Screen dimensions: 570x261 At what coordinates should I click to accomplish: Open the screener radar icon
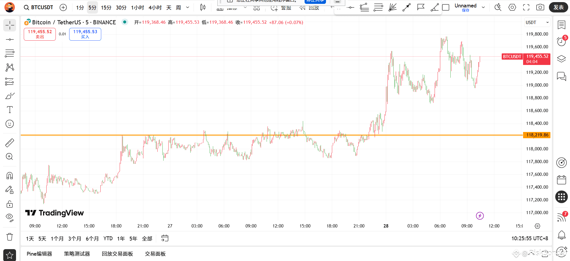click(x=561, y=163)
